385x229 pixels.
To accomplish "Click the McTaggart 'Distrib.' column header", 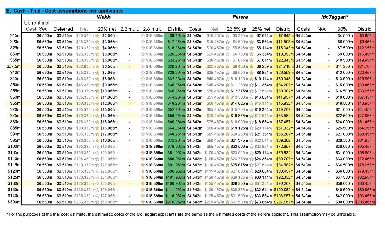I will [x=365, y=29].
